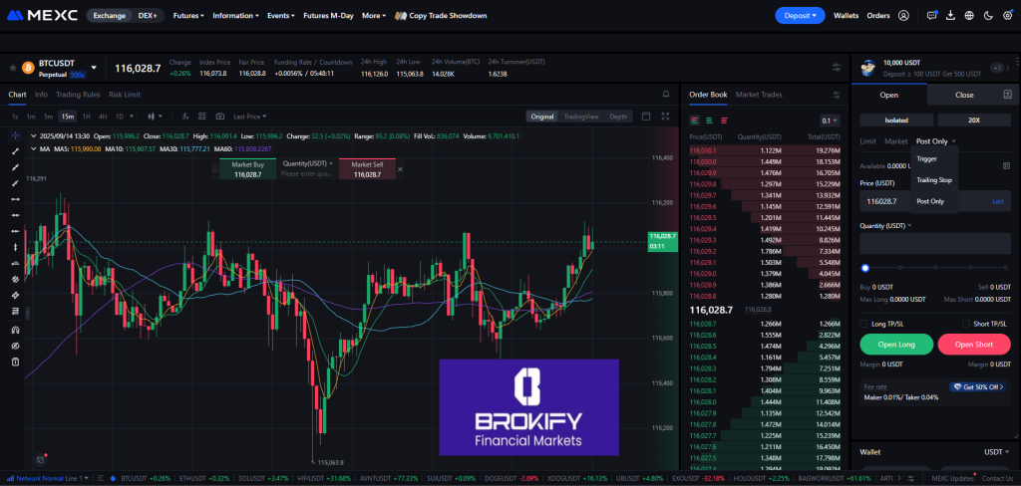The height and width of the screenshot is (486, 1021).
Task: Click the price alert bell icon
Action: click(x=666, y=95)
